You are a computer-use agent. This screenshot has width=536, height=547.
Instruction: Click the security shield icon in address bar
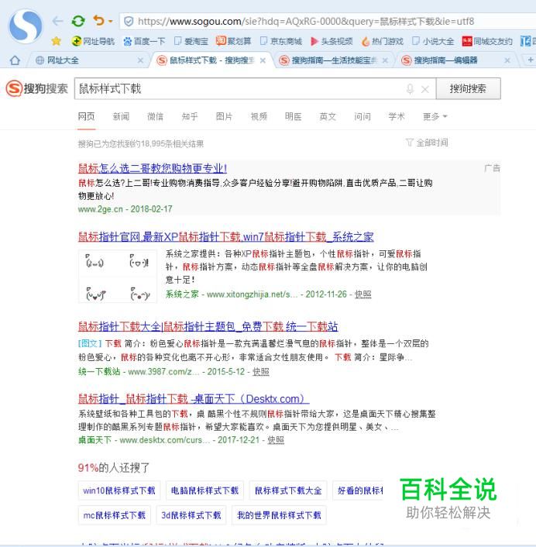[x=129, y=22]
